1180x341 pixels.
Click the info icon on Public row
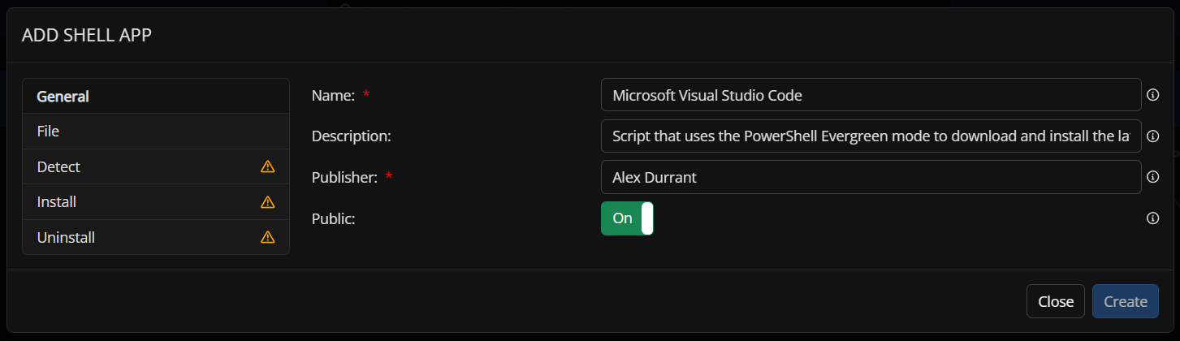[1152, 218]
